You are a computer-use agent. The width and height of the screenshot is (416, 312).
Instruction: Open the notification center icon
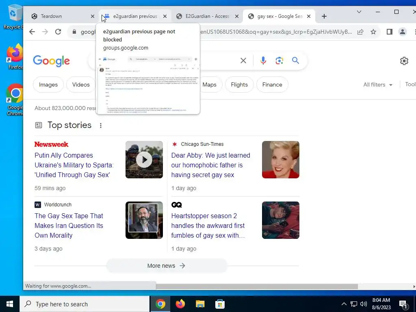click(x=403, y=304)
